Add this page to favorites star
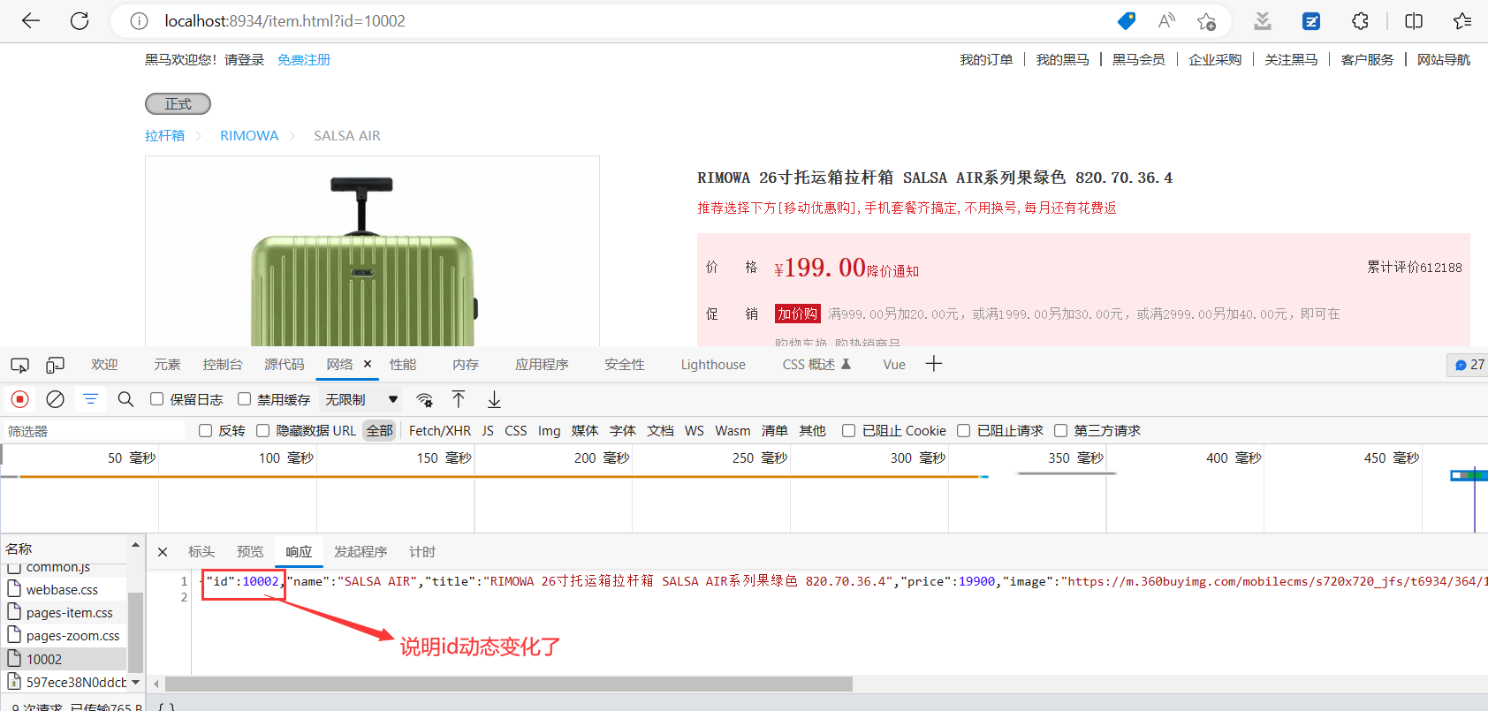The image size is (1488, 711). tap(1206, 21)
